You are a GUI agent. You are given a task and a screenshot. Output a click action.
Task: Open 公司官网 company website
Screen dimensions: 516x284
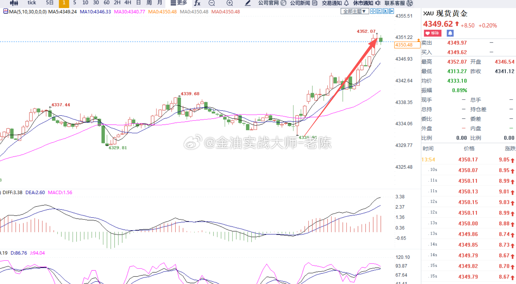pyautogui.click(x=272, y=3)
